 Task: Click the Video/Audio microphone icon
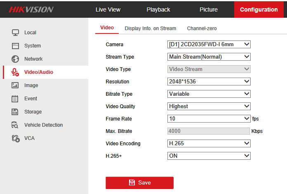[15, 72]
